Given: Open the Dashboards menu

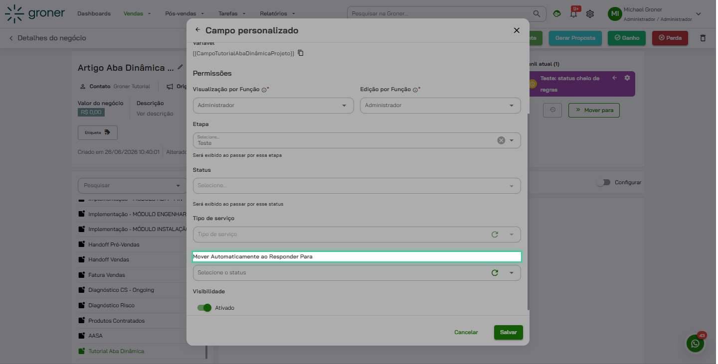Looking at the screenshot, I should tap(94, 13).
